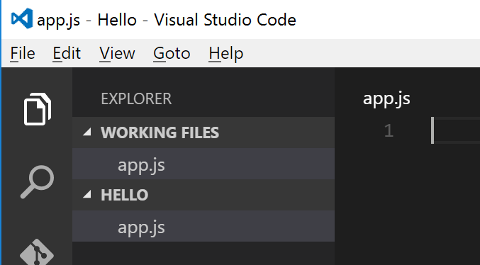Open the Goto menu
Image resolution: width=480 pixels, height=265 pixels.
point(172,53)
